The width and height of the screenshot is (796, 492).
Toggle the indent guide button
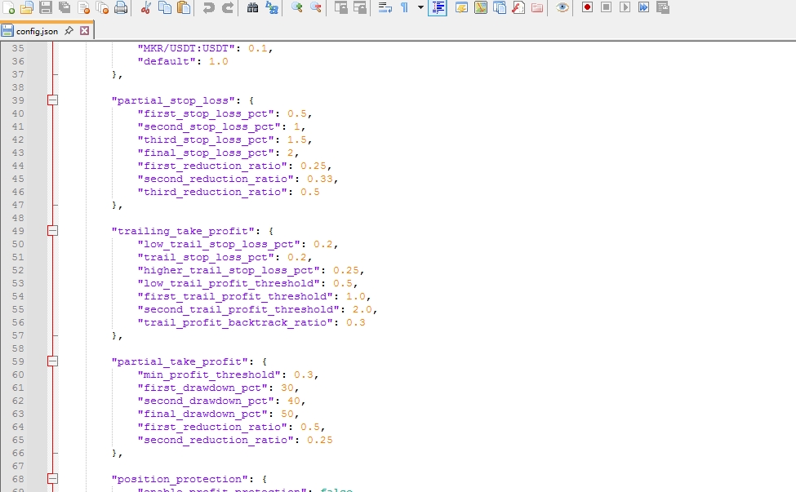click(x=438, y=7)
